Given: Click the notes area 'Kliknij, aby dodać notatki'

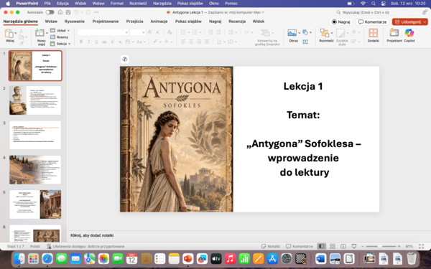Looking at the screenshot, I should 92,235.
